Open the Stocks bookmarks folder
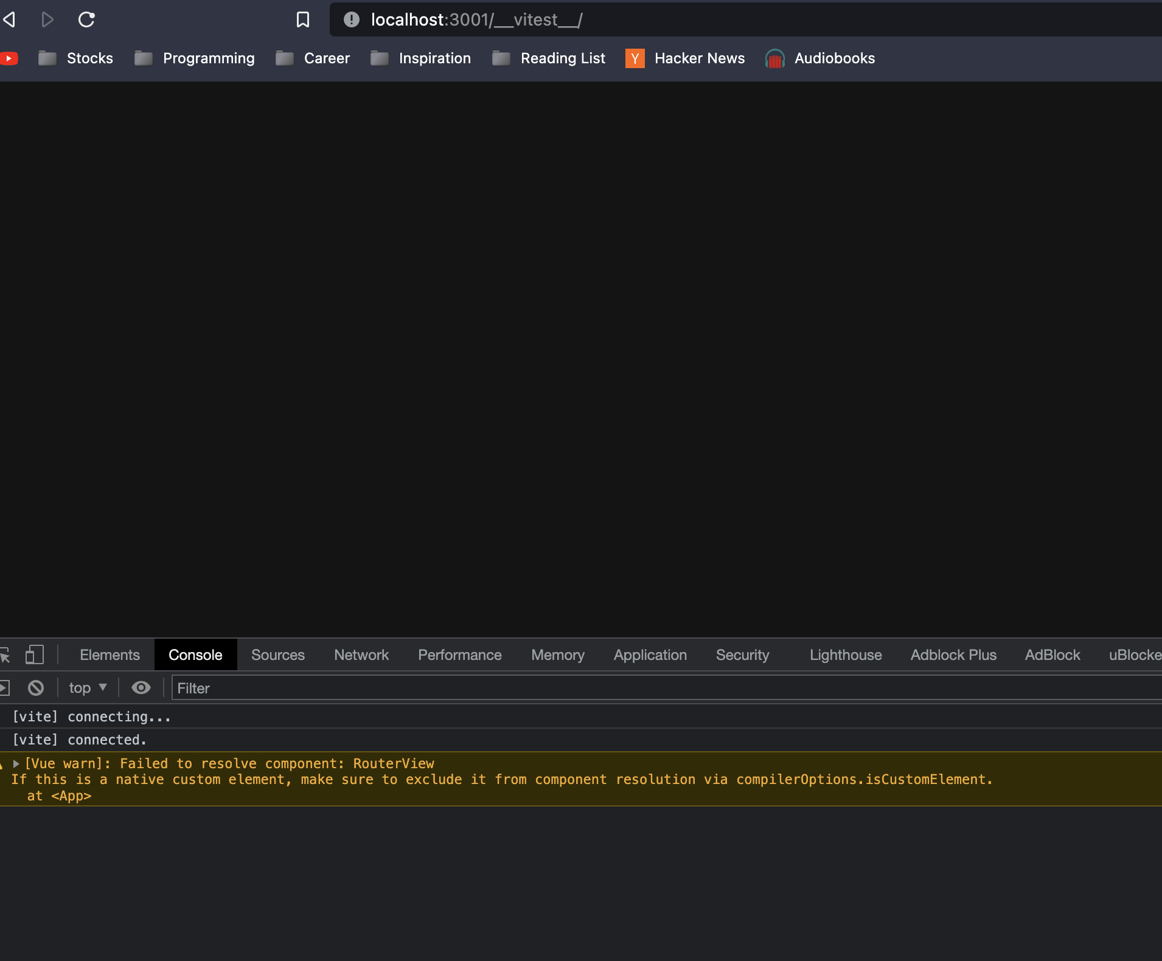The height and width of the screenshot is (961, 1162). [75, 58]
